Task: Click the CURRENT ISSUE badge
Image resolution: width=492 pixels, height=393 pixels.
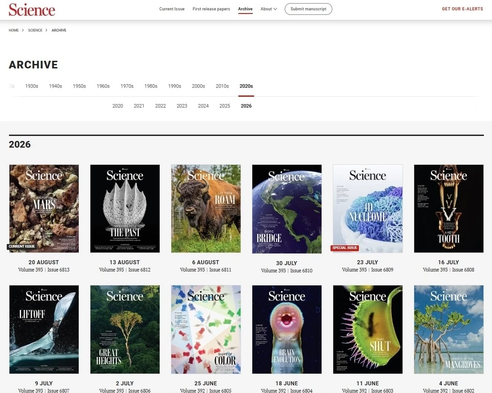Action: click(x=22, y=246)
